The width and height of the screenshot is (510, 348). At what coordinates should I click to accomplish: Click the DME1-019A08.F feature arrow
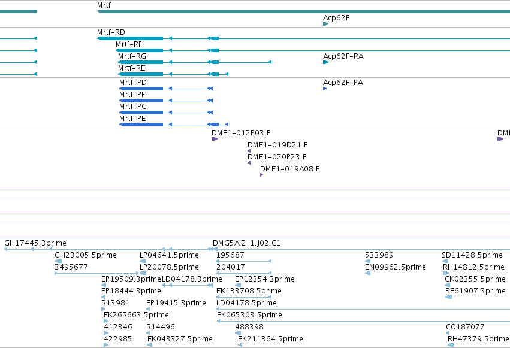[x=261, y=175]
